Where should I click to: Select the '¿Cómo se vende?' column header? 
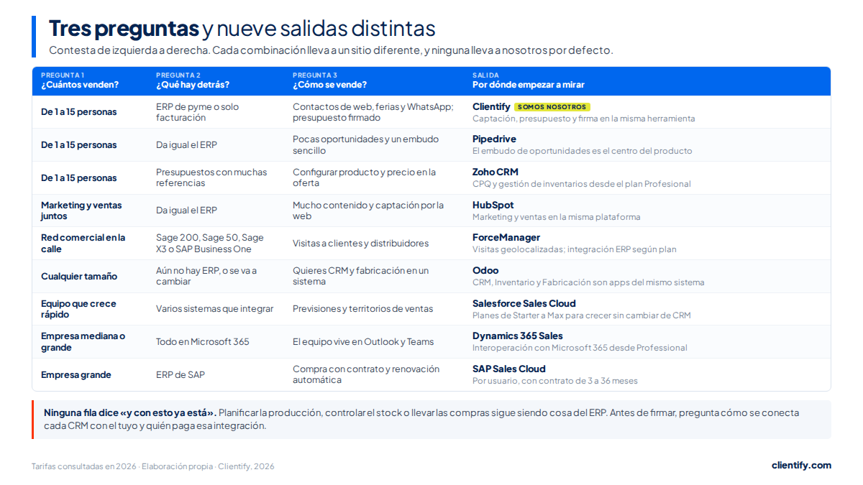click(x=329, y=84)
